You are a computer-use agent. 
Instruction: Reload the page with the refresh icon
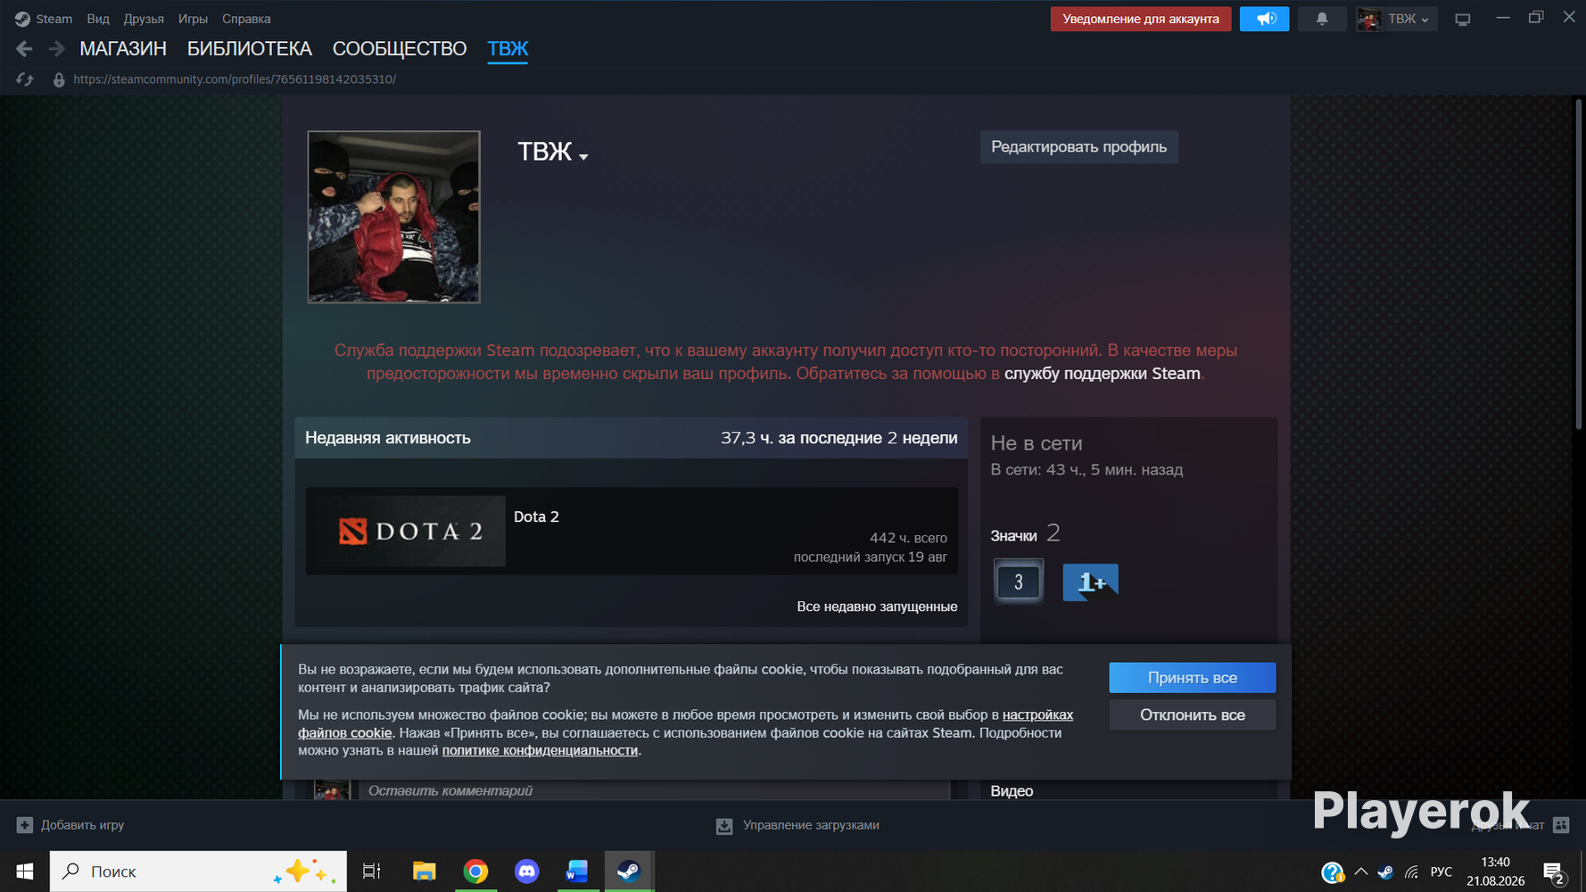pyautogui.click(x=25, y=79)
